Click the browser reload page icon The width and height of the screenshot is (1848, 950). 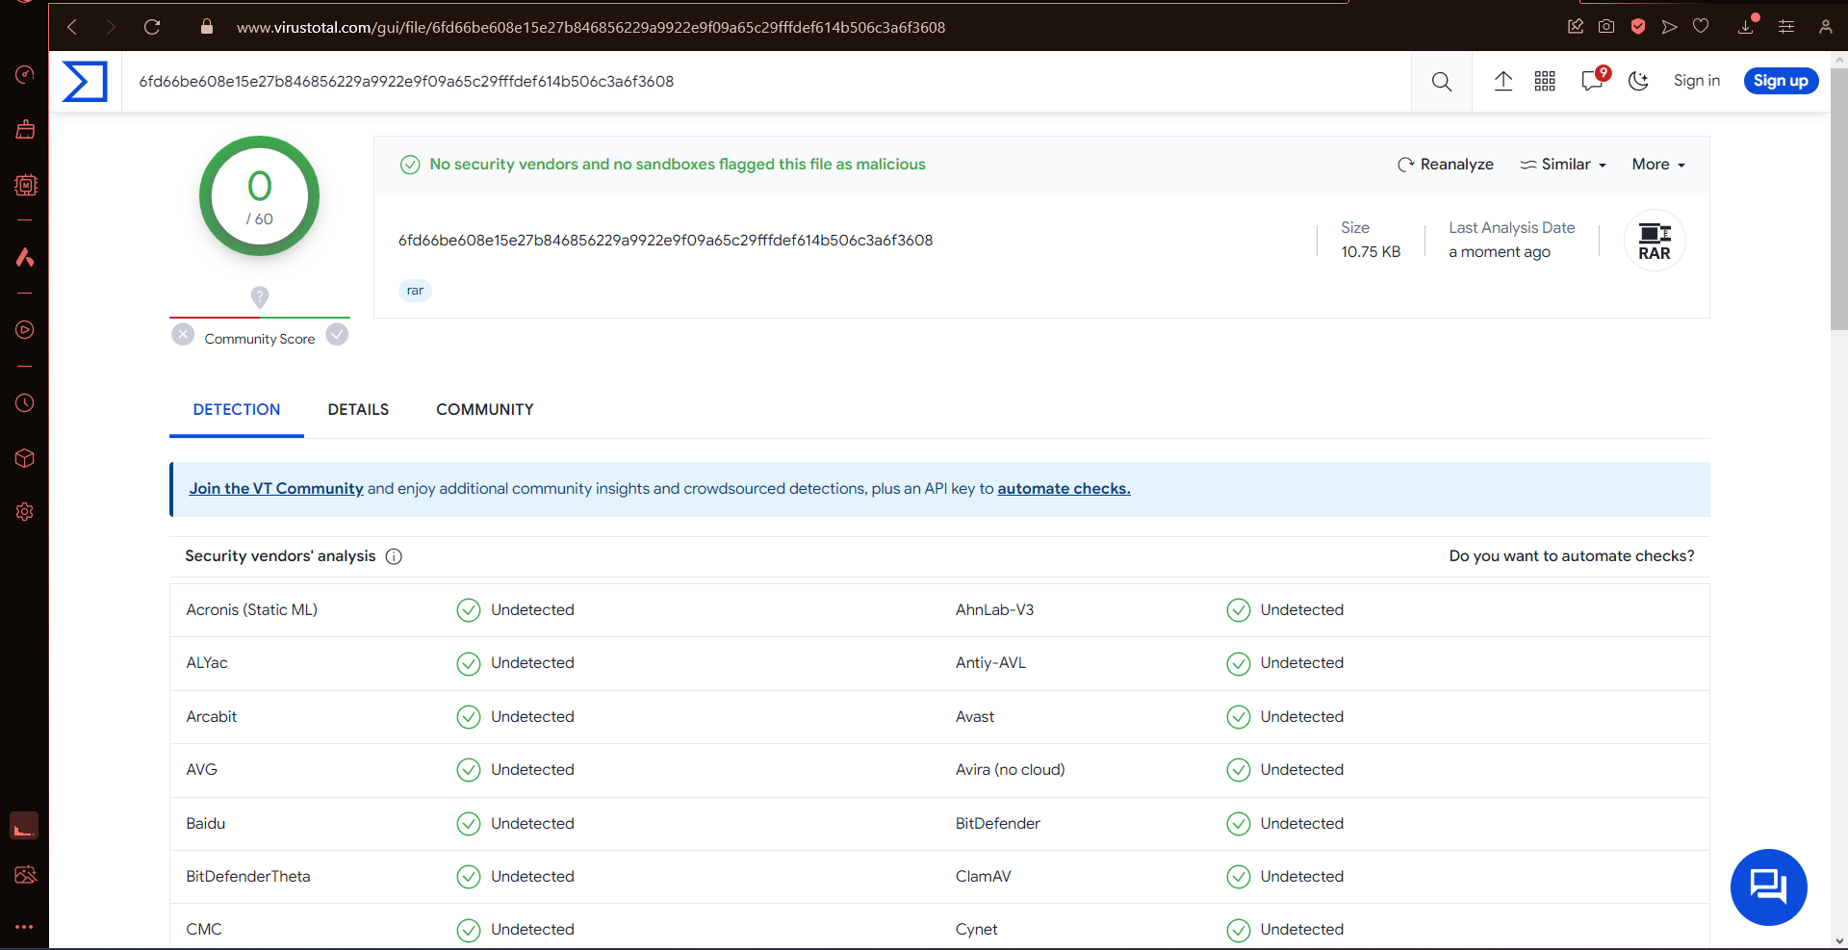(x=152, y=27)
